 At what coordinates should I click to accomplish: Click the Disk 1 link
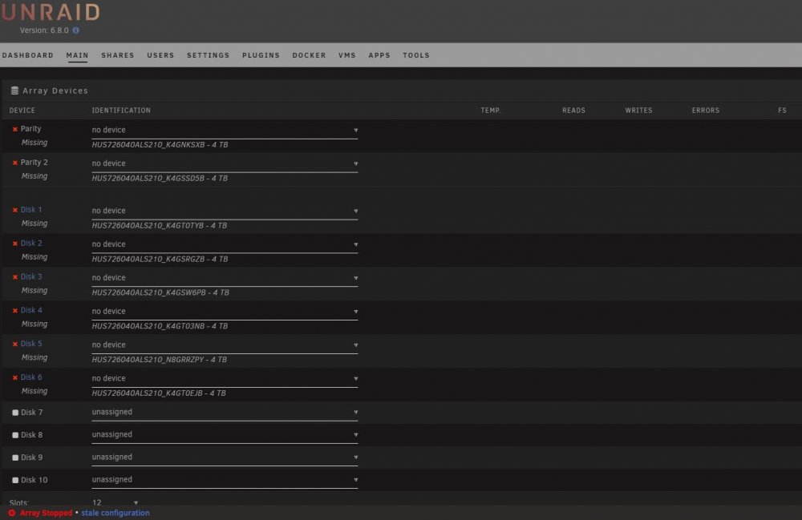click(31, 210)
